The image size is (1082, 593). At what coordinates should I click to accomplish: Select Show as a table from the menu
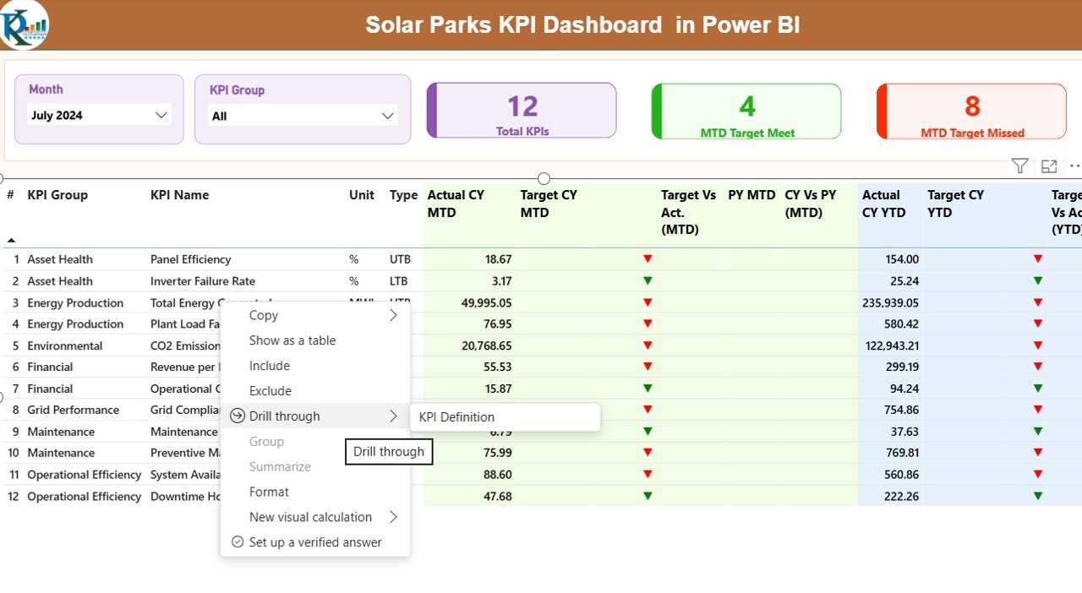coord(292,340)
